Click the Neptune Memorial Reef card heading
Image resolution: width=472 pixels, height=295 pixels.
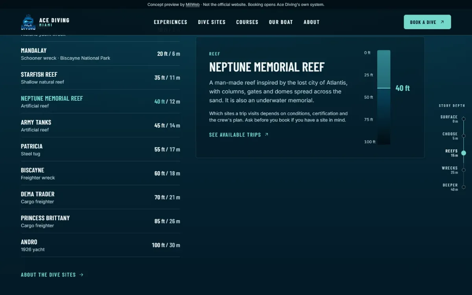tap(267, 67)
